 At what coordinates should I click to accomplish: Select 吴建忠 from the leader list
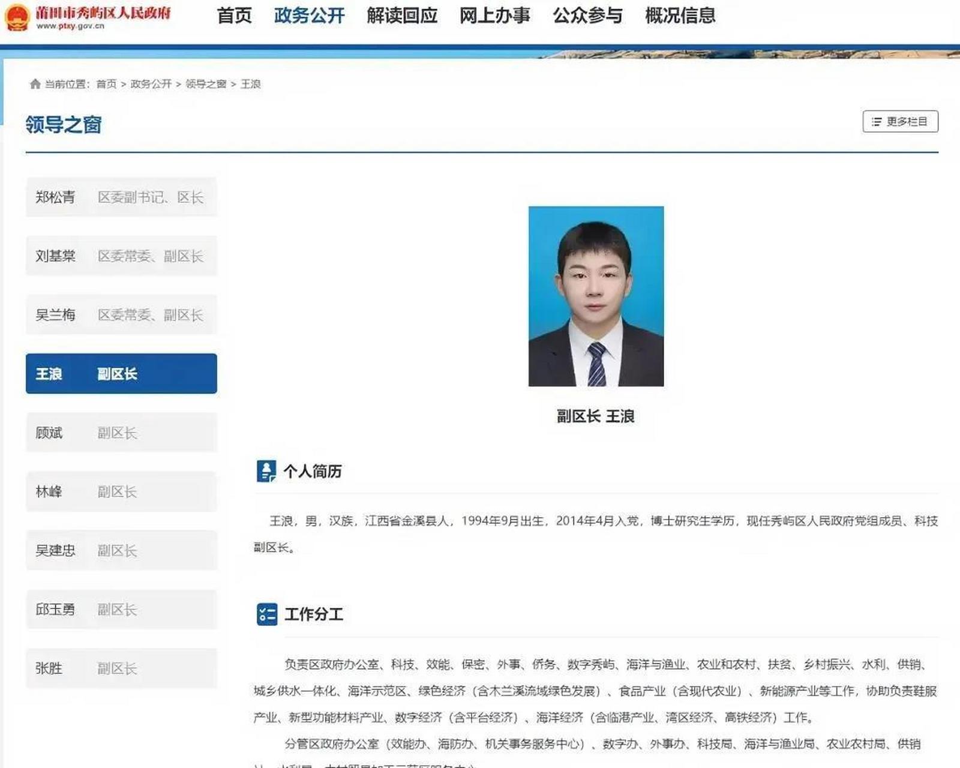pos(120,550)
